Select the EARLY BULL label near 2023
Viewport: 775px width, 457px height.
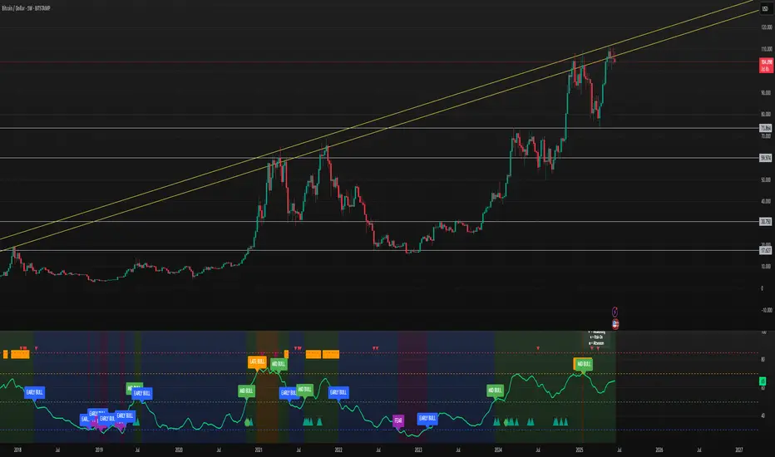tap(427, 418)
